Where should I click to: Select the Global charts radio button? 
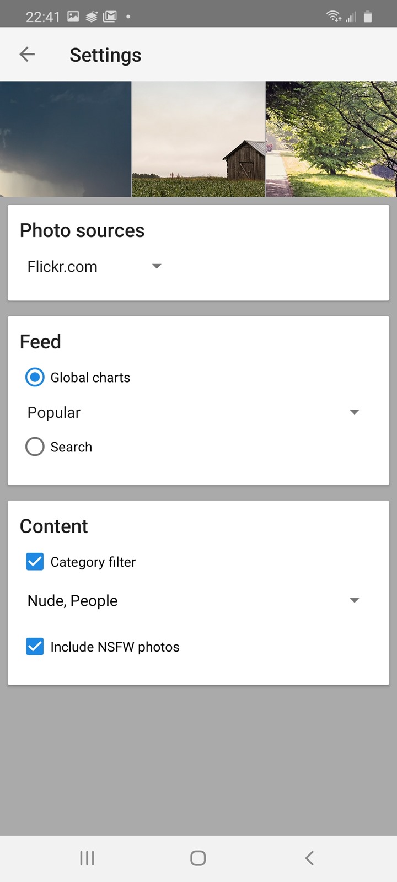tap(35, 378)
